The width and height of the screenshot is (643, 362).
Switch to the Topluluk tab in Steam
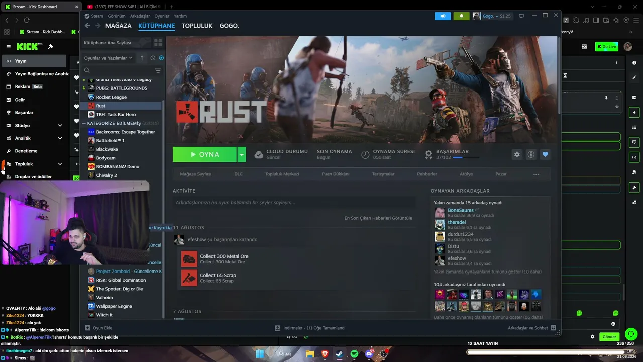coord(197,26)
